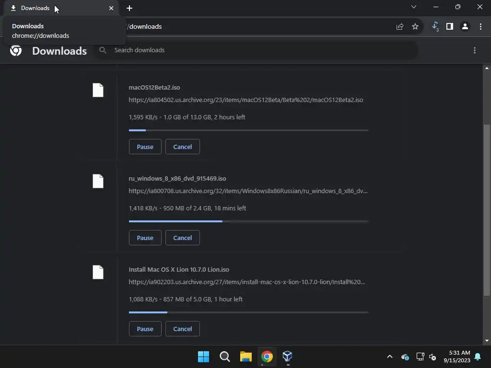Open Chrome three-dot main menu
This screenshot has width=491, height=368.
coord(480,27)
